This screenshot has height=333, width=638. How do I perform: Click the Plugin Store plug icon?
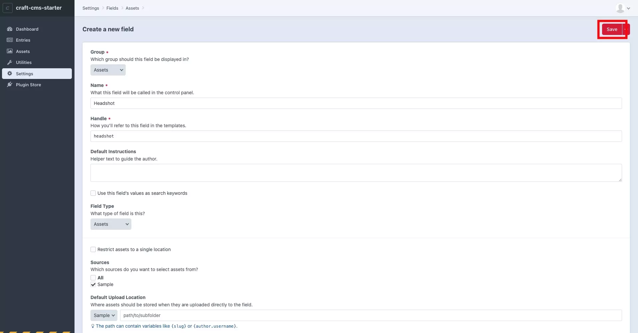pyautogui.click(x=10, y=85)
